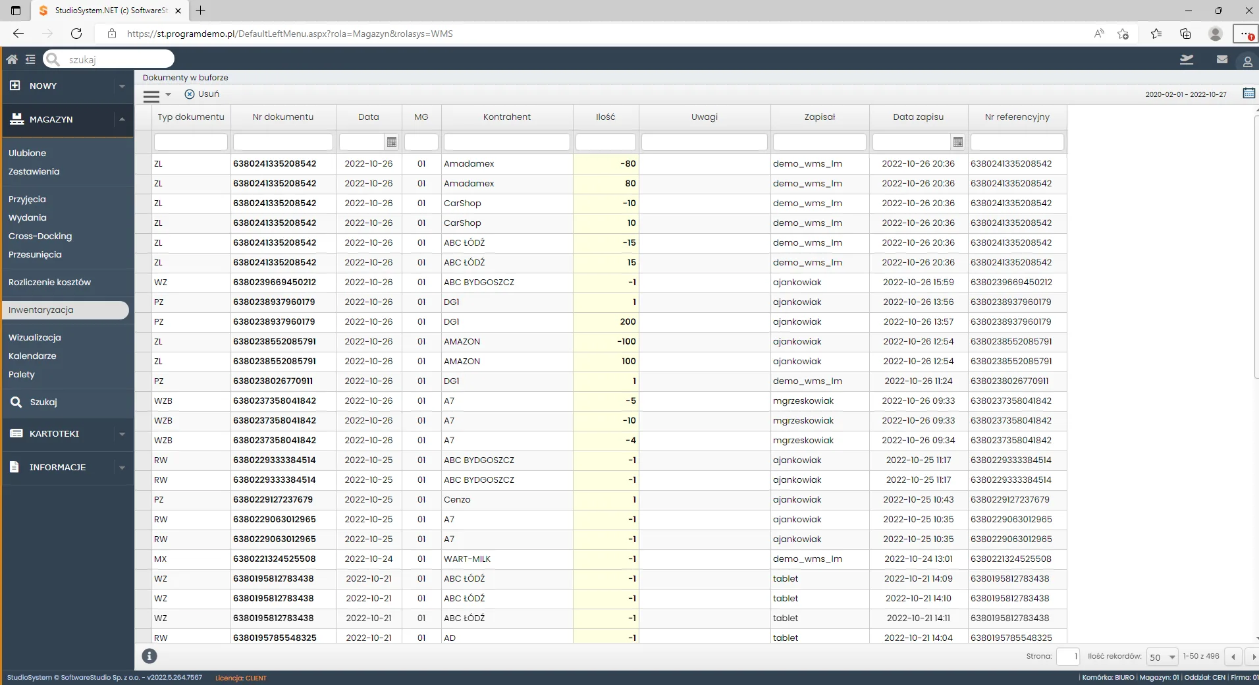
Task: Click the Nr dokumentu filter field
Action: click(x=283, y=142)
